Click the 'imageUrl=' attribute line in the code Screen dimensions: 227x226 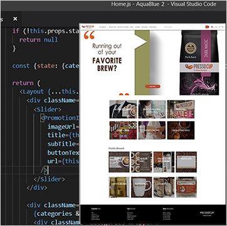[x=63, y=127]
